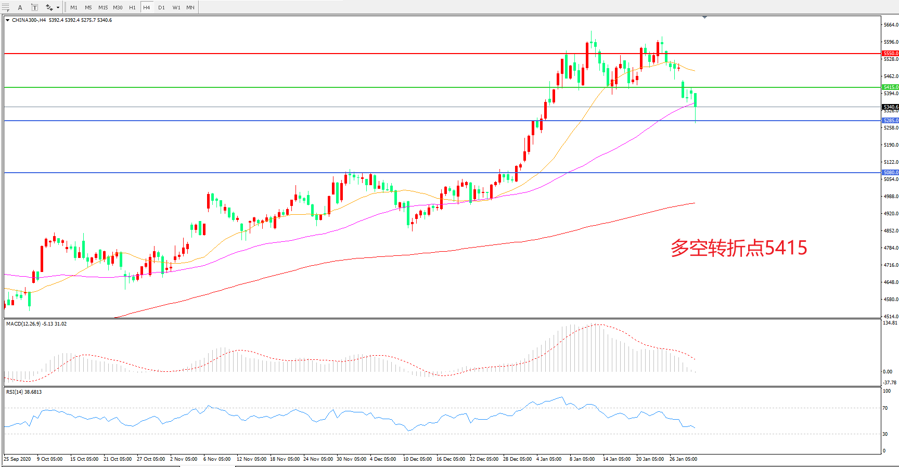The height and width of the screenshot is (467, 899).
Task: Switch to M1 timeframe
Action: pos(74,7)
